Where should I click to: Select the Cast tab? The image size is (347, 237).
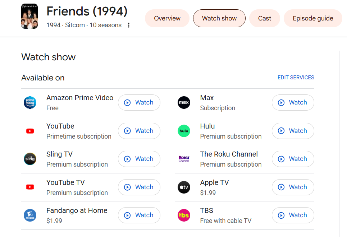(265, 18)
